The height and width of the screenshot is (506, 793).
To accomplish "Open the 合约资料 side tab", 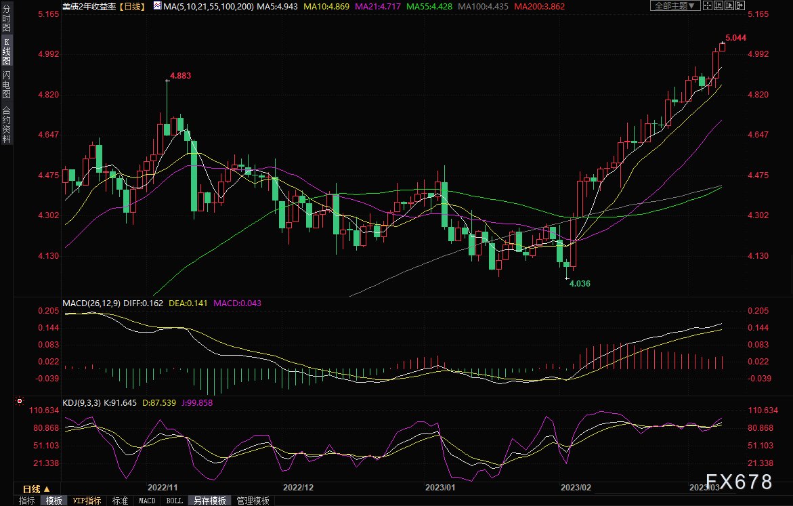I will [6, 124].
